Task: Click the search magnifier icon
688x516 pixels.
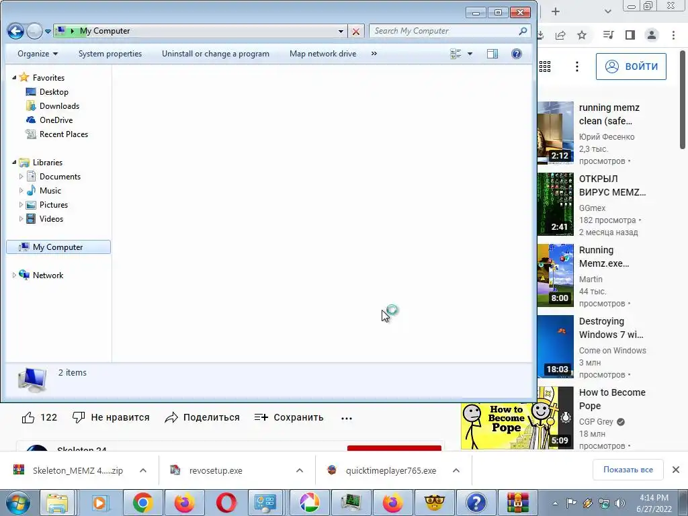Action: (x=523, y=31)
